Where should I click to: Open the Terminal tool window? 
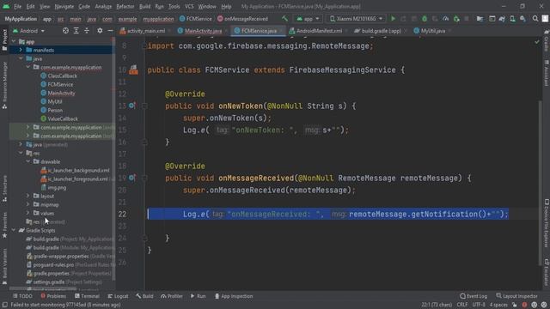pyautogui.click(x=87, y=296)
